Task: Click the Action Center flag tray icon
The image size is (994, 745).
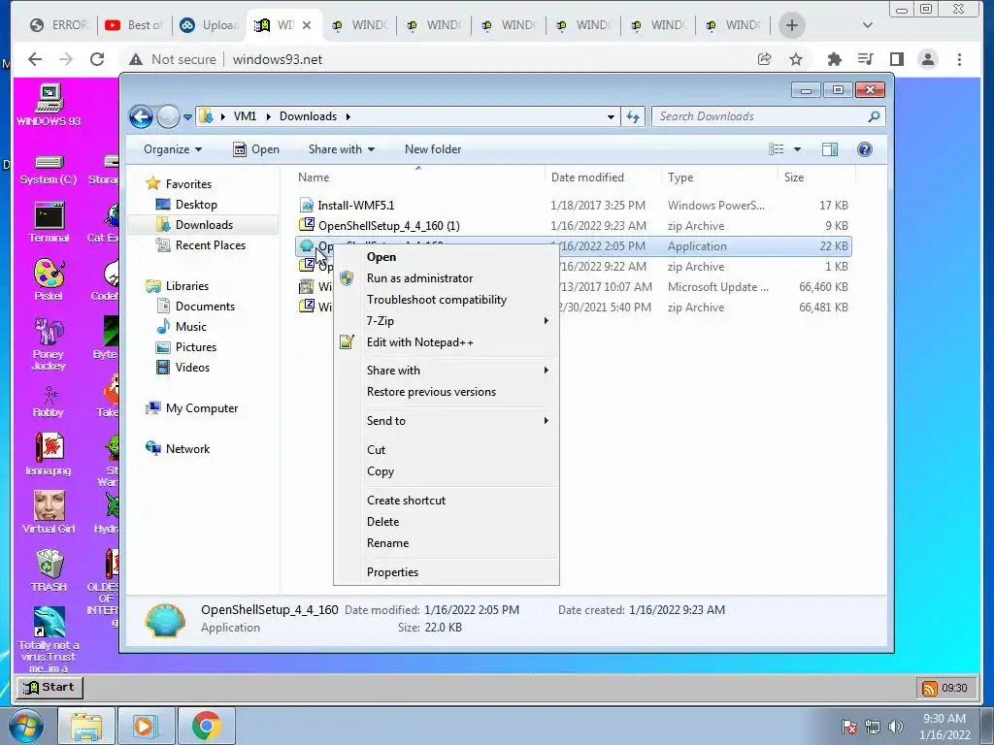Action: [x=849, y=727]
